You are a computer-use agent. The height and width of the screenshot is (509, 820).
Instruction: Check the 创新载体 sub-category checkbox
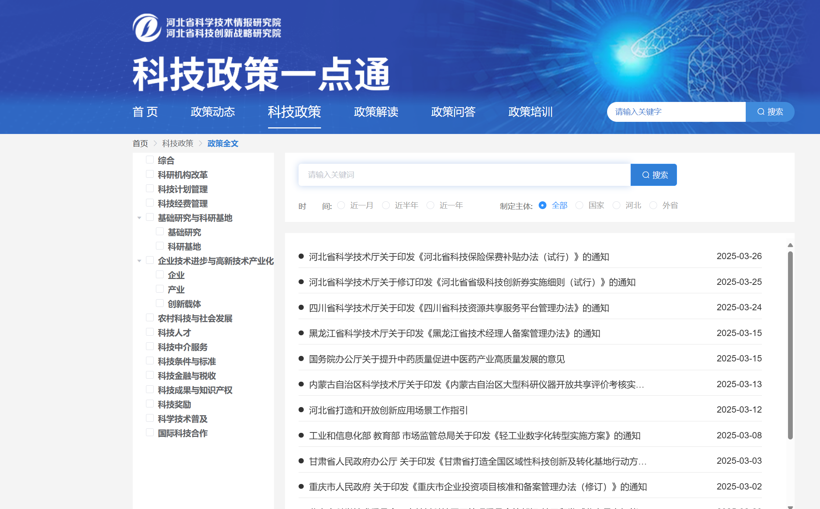(160, 303)
